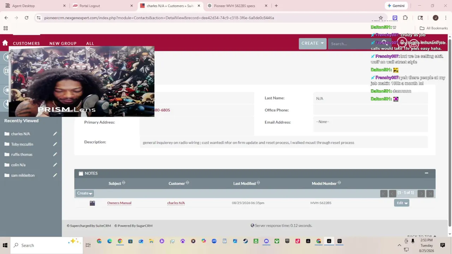
Task: Sort notes by Last Modified column
Action: 246,183
